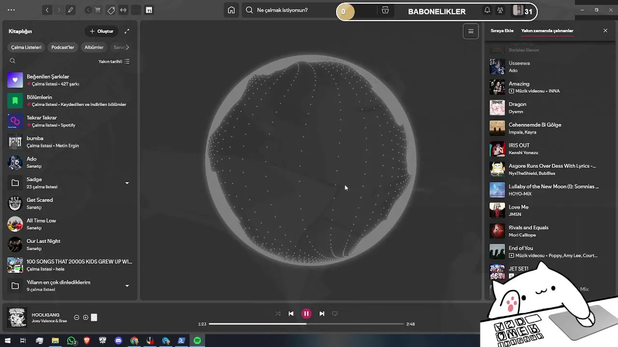Open the 'Yakın tarihli' sort dropdown
Screen dimensions: 618x347
point(114,62)
